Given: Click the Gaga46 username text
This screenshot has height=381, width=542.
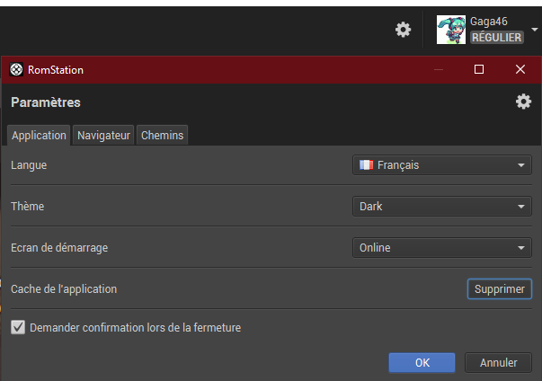Looking at the screenshot, I should tap(489, 21).
